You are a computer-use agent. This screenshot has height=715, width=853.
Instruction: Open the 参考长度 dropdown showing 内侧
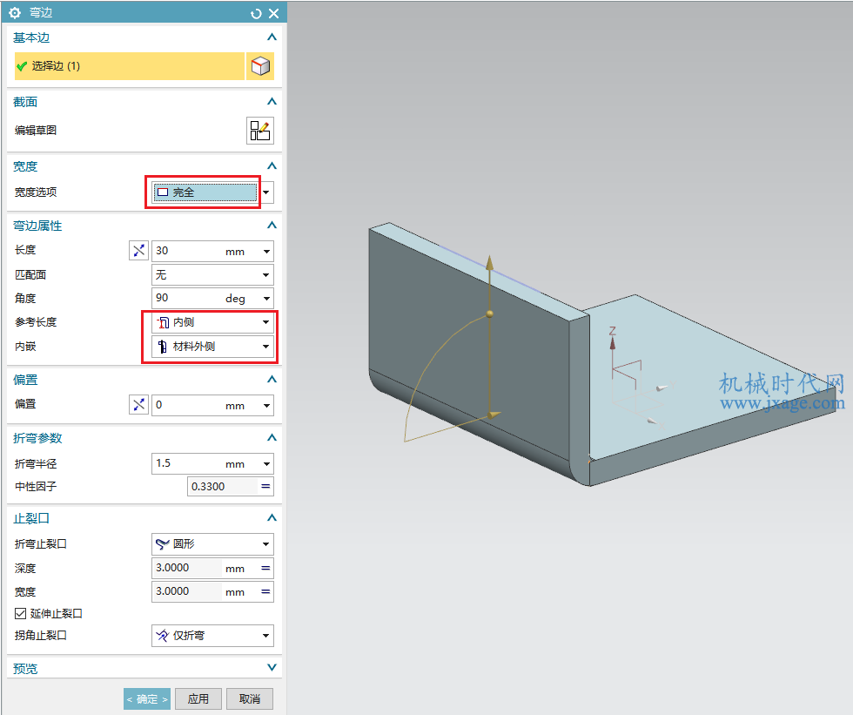(212, 322)
